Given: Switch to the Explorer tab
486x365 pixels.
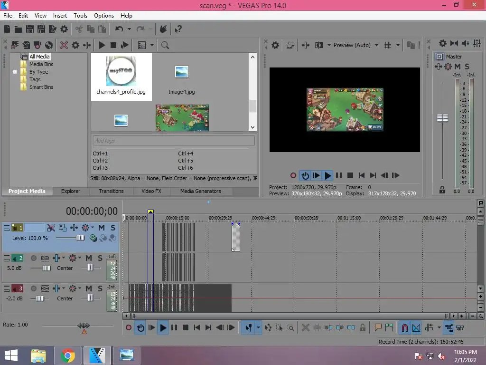Looking at the screenshot, I should [71, 191].
